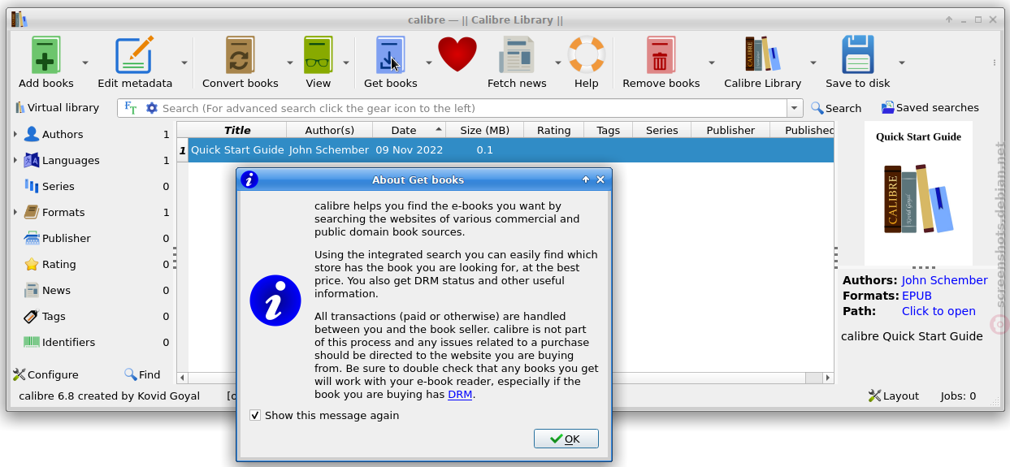This screenshot has height=467, width=1010.
Task: Click the Get books icon
Action: coord(390,55)
